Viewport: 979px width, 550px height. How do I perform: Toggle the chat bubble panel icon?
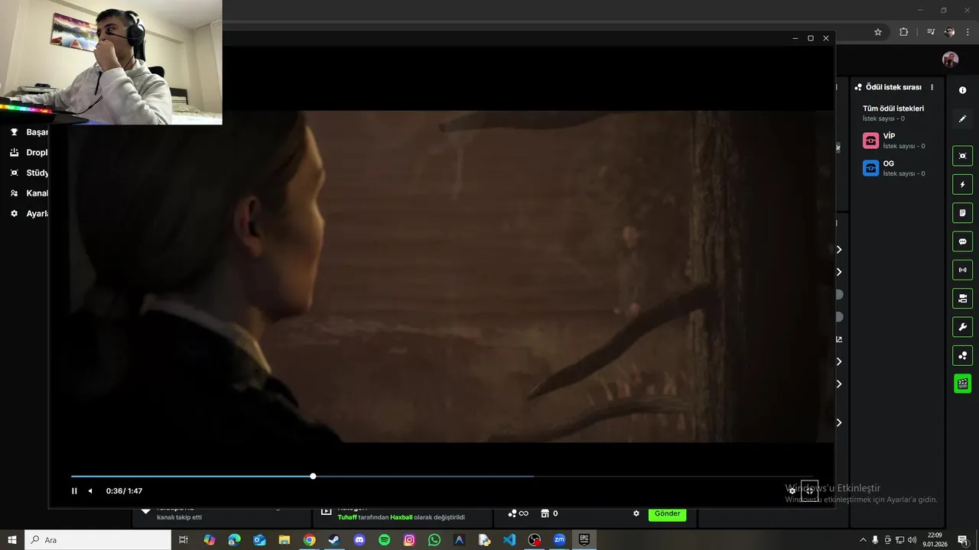tap(963, 241)
